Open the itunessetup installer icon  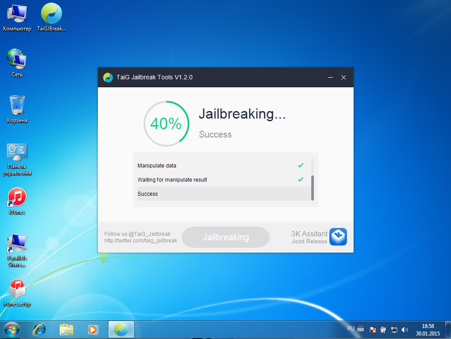click(x=17, y=289)
